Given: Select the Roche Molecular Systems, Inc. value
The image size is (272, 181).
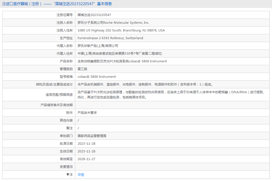Looking at the screenshot, I should point(113,23).
